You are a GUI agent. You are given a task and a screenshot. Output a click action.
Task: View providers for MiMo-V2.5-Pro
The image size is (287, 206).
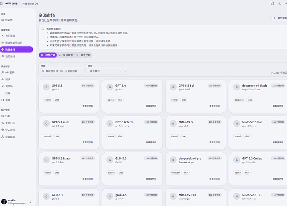click(278, 142)
